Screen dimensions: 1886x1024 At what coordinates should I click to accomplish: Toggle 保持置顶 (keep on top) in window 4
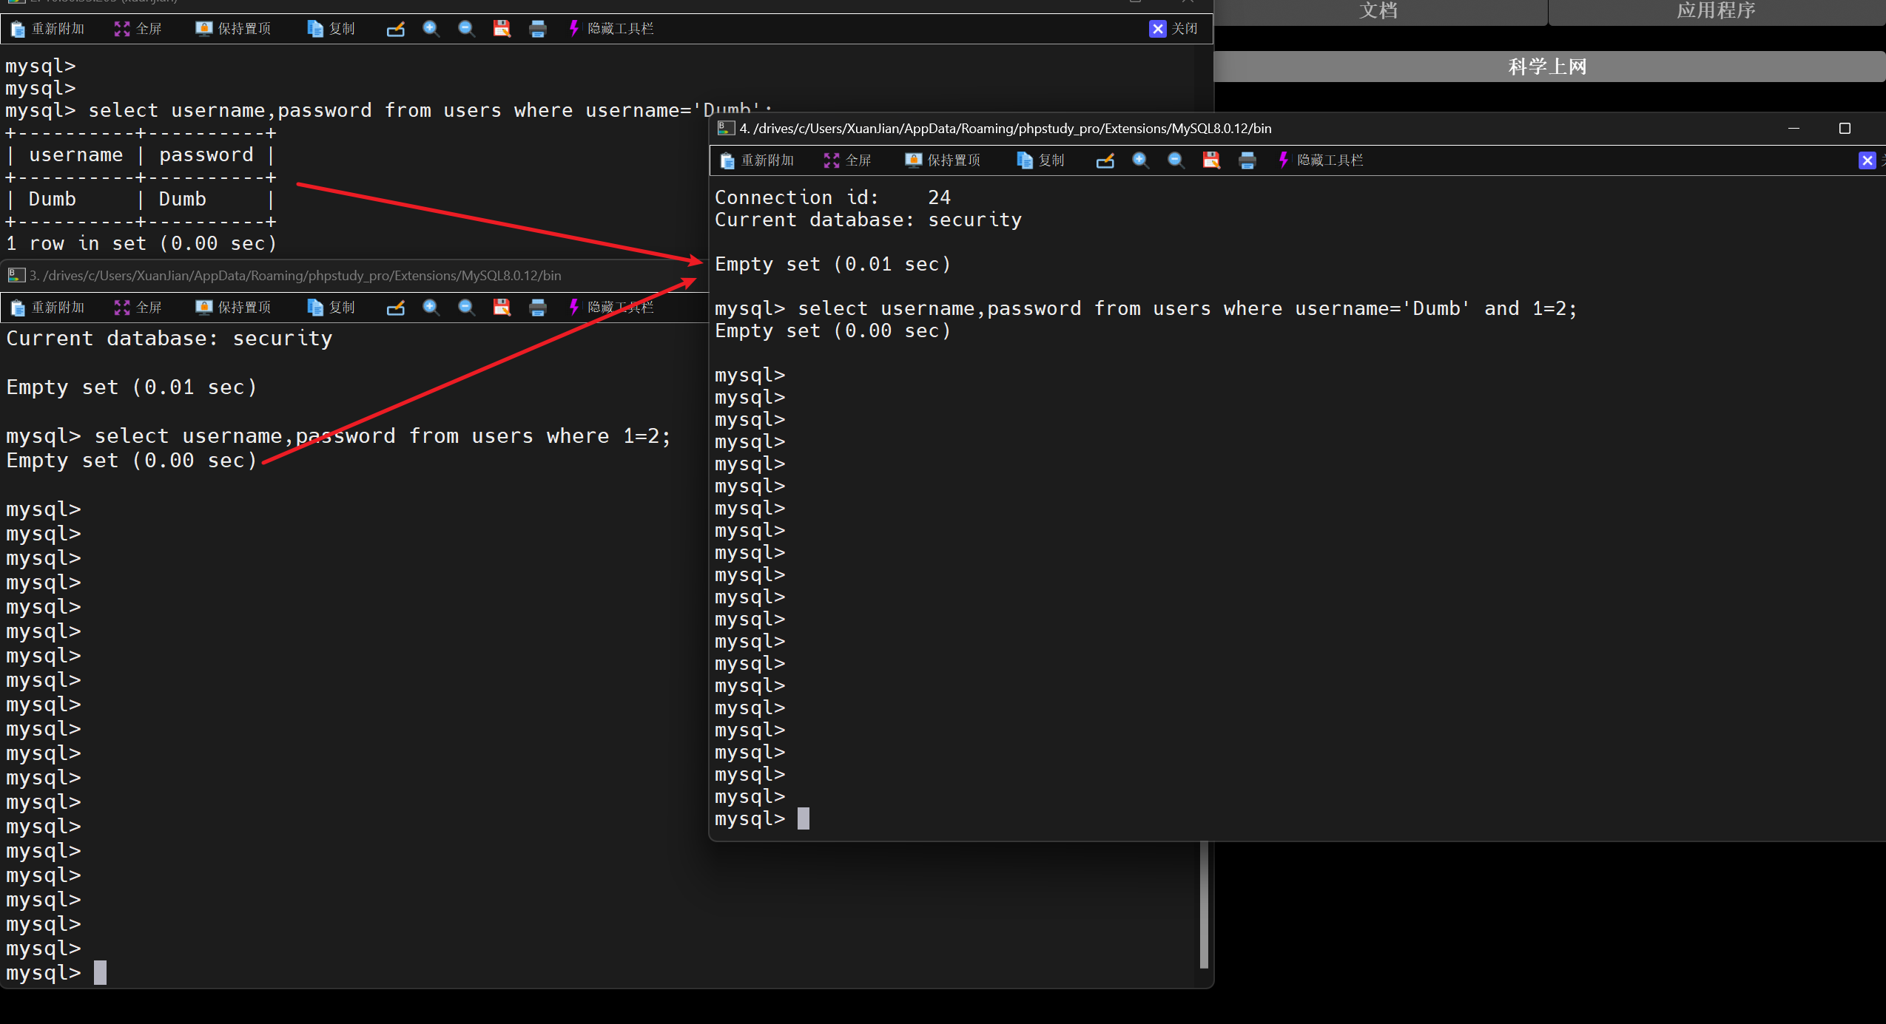(943, 160)
